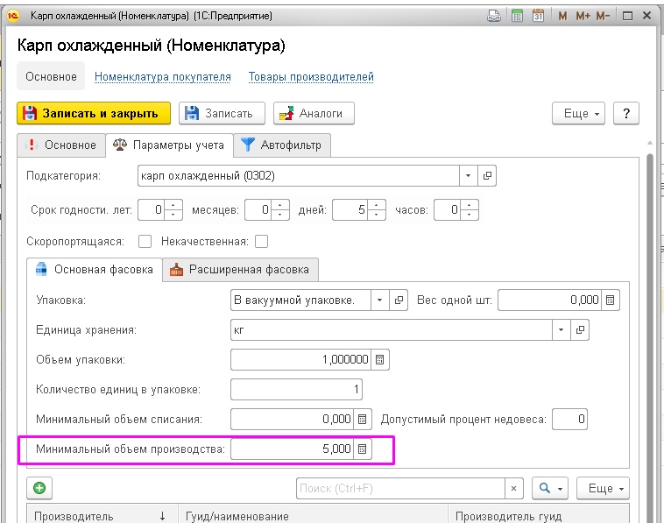The width and height of the screenshot is (664, 523).
Task: Select the Параметры учета tab
Action: tap(169, 145)
